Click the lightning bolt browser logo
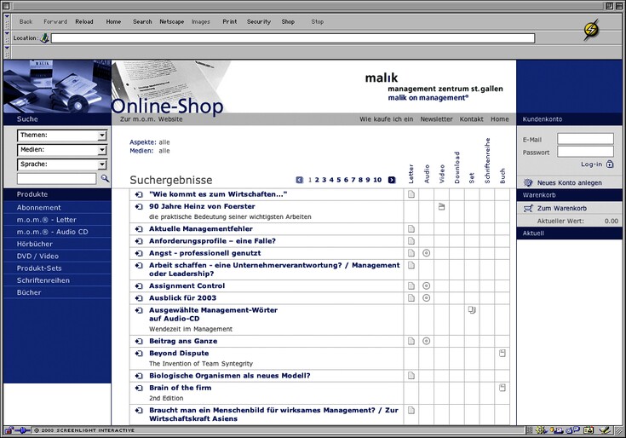This screenshot has height=438, width=626. 591,30
